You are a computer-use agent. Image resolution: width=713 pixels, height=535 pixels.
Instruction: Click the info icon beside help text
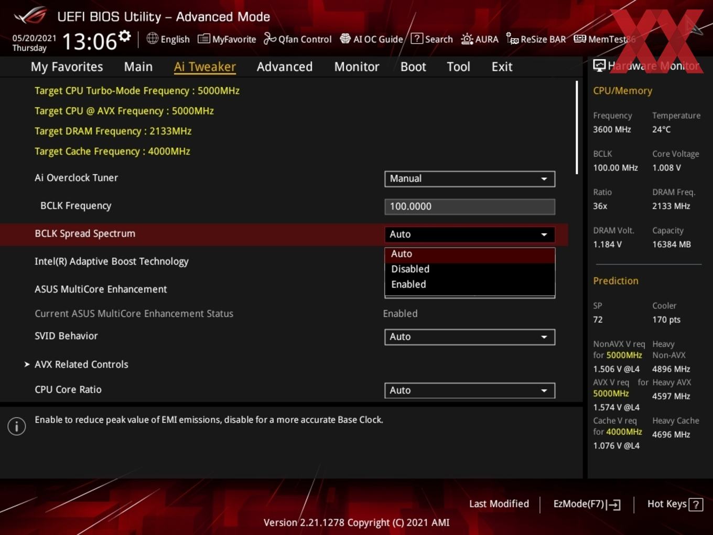pos(17,426)
